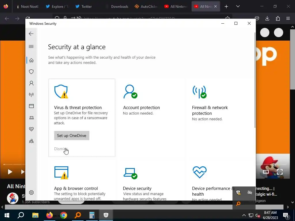The height and width of the screenshot is (221, 295).
Task: Switch to the Twitter tab
Action: point(87,6)
